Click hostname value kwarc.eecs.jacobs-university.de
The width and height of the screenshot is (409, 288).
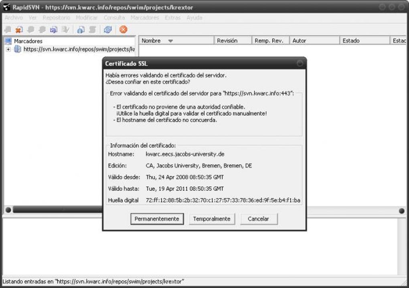pos(185,154)
